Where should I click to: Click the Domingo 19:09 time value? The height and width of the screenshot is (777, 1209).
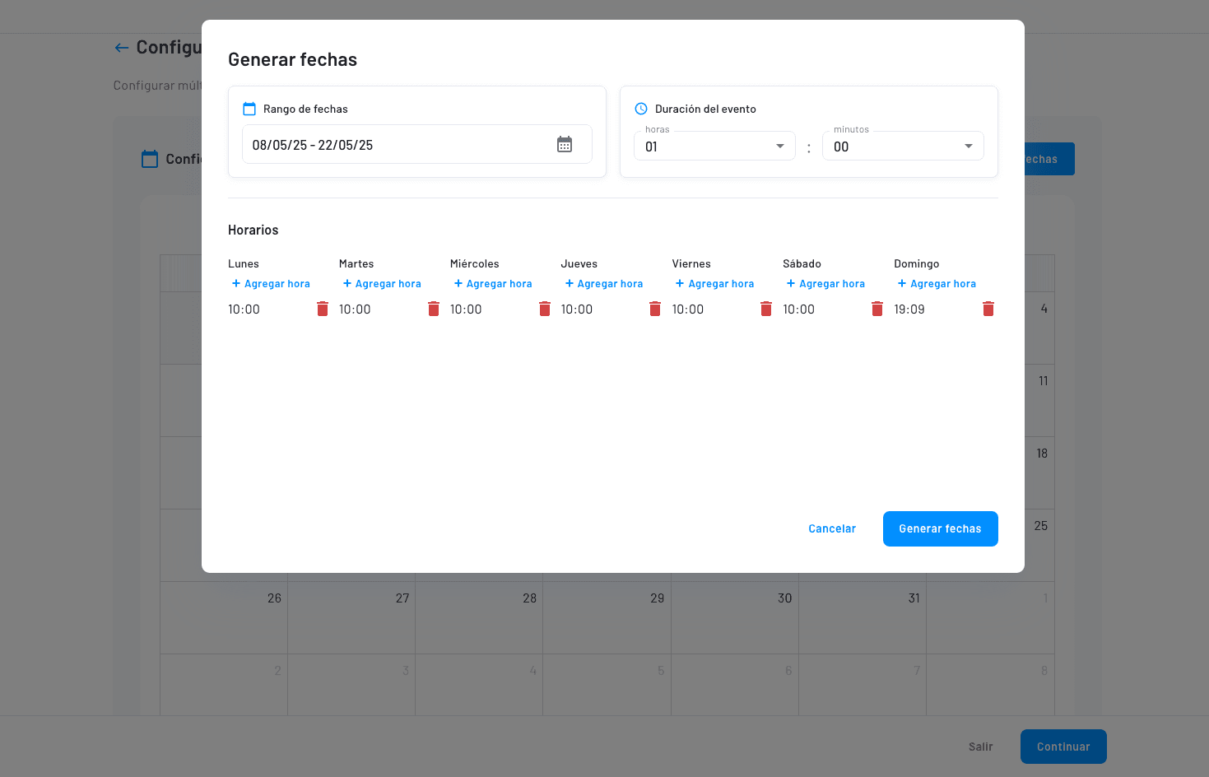click(x=909, y=309)
